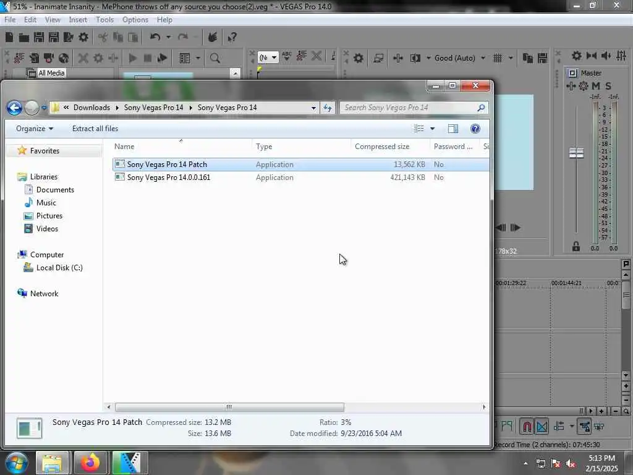
Task: Solo the Master bus with the S button
Action: 608,85
